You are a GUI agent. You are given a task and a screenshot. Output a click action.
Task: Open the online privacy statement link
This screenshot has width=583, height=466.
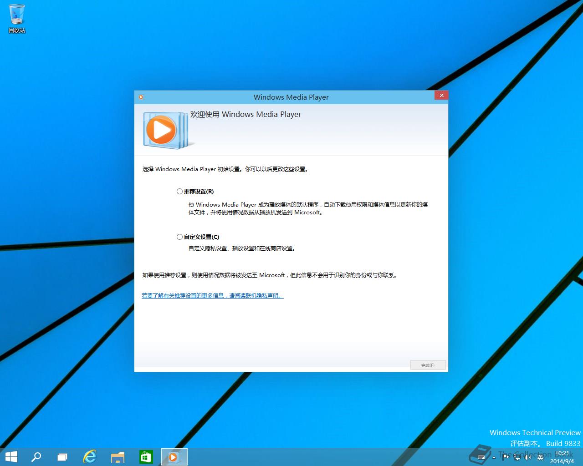click(213, 296)
